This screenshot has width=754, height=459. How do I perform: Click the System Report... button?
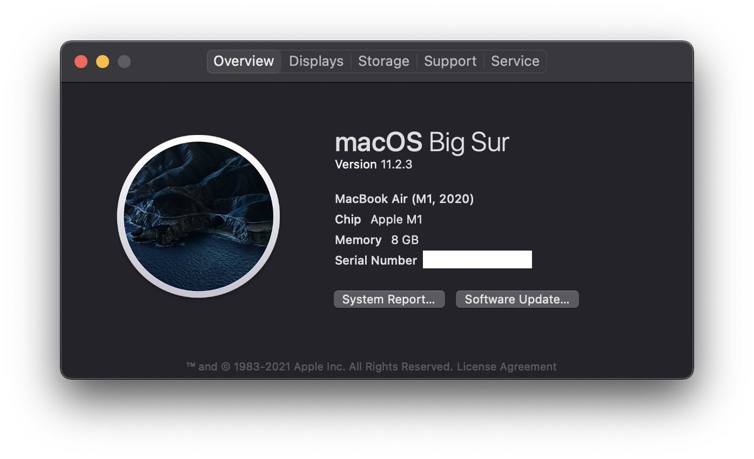[x=389, y=300]
